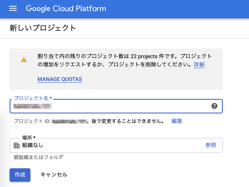
Task: Click the 親組織またはフォルダ helper text
Action: pyautogui.click(x=39, y=157)
